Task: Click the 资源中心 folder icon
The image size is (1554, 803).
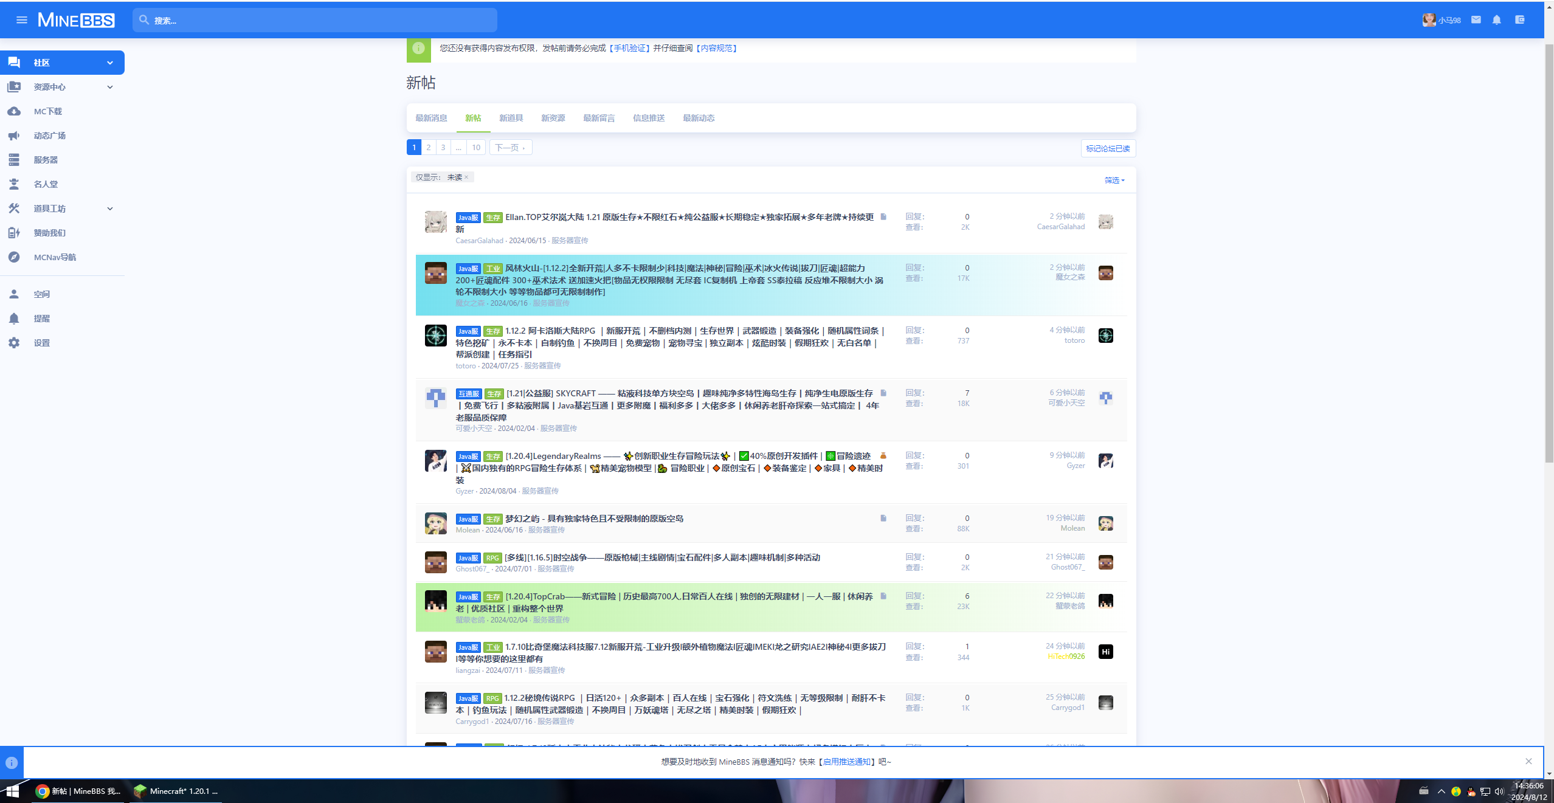Action: [14, 87]
